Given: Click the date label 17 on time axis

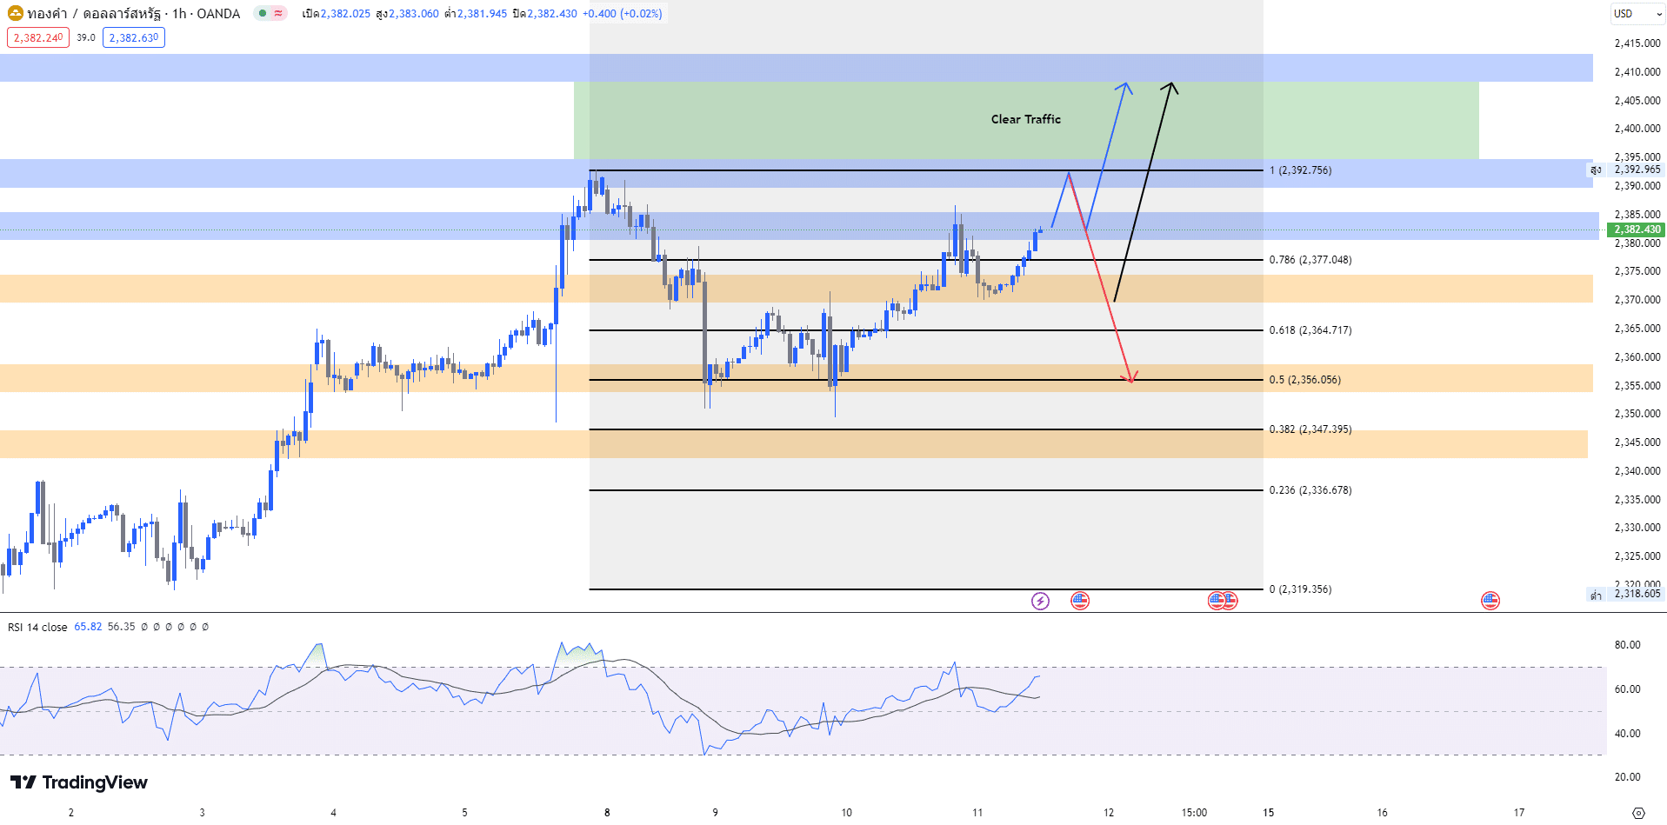Looking at the screenshot, I should pyautogui.click(x=1519, y=813).
